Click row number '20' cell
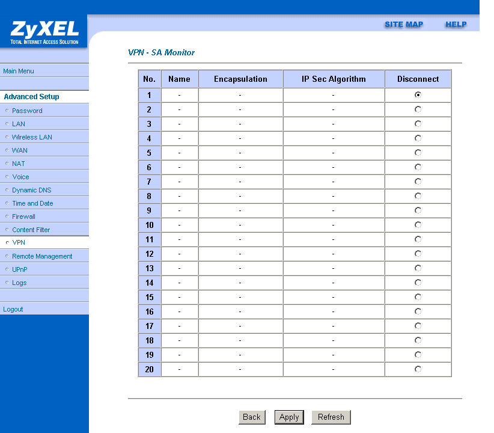494x433 pixels. [149, 369]
